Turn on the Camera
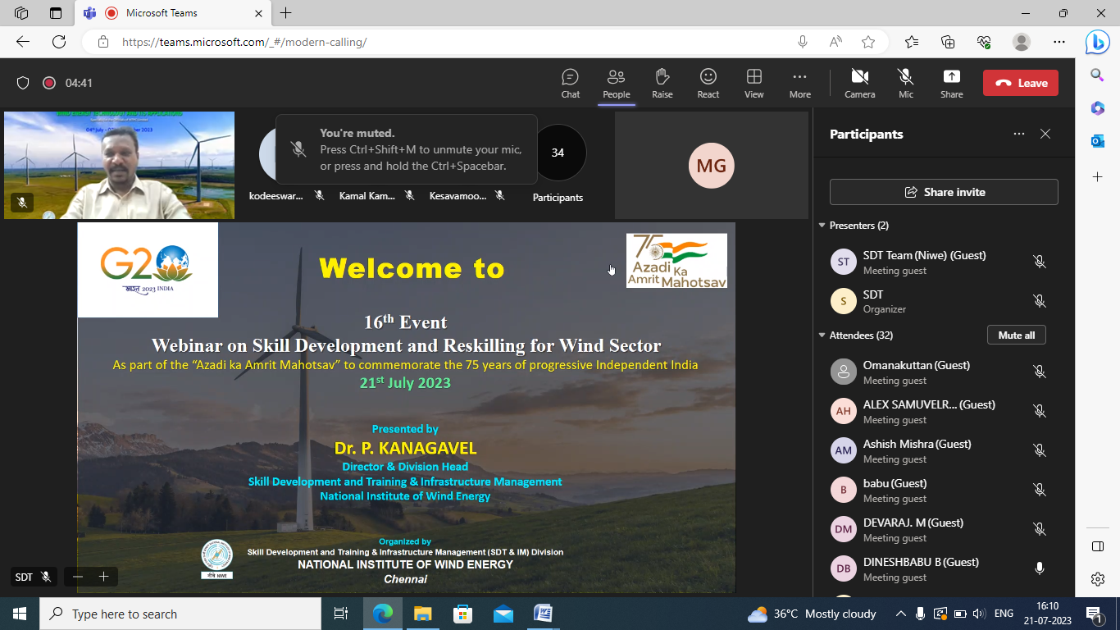 tap(859, 83)
